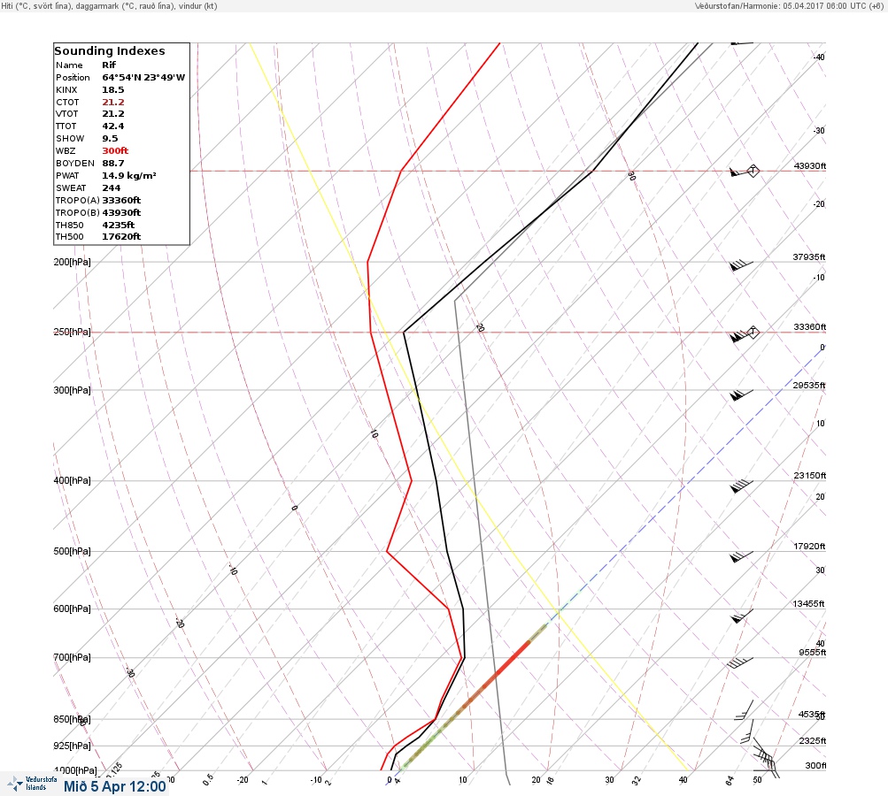Screen dimensions: 888x796
Task: Click the Veðurstofan/Harmonie timestamp header
Action: click(788, 5)
